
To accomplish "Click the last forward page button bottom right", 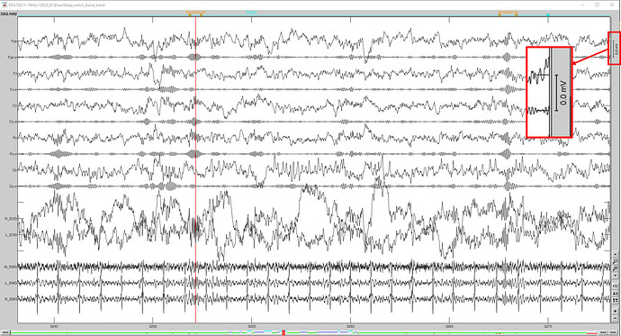I will pos(613,332).
